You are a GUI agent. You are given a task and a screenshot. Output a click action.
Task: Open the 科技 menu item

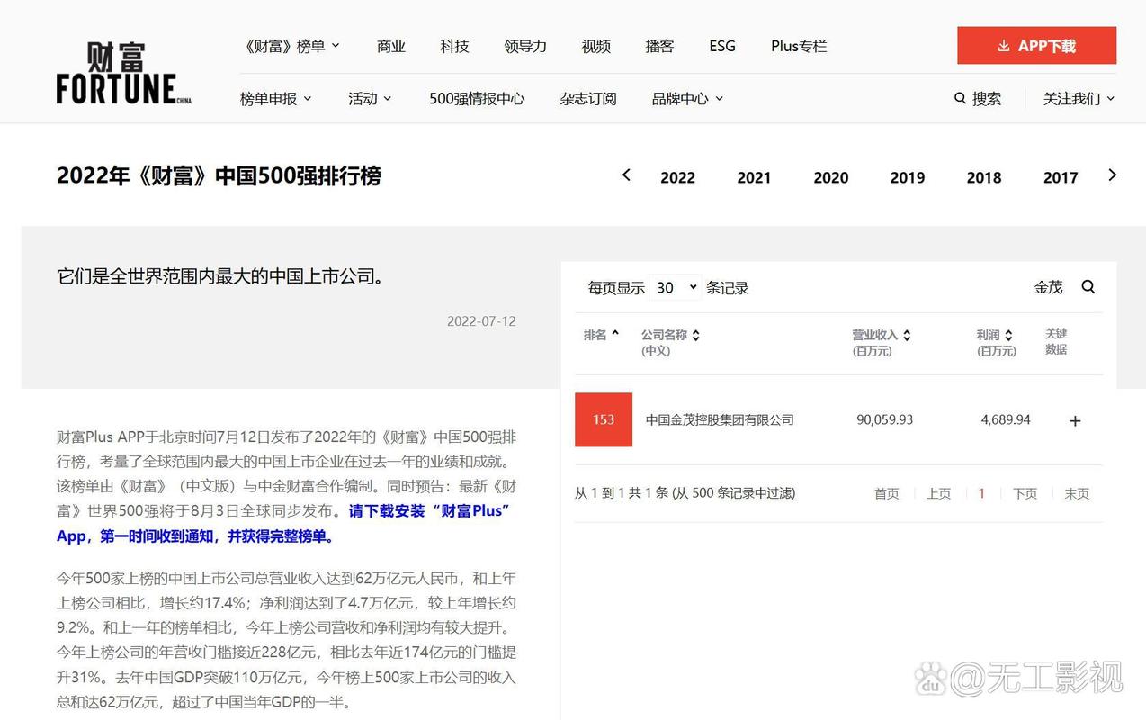coord(454,46)
